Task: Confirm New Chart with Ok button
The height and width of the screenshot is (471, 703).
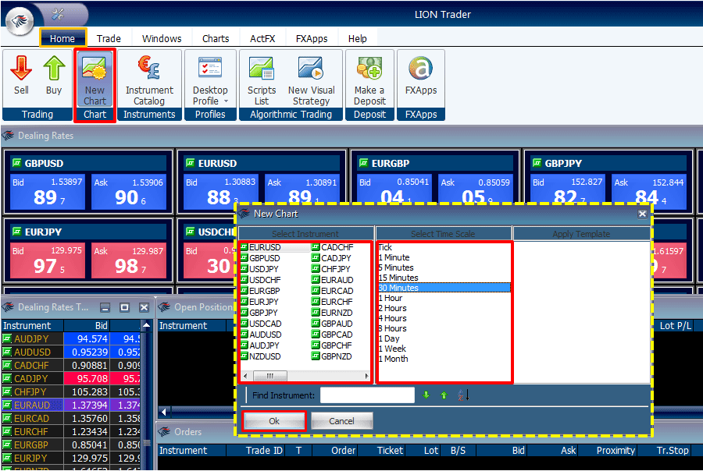Action: tap(274, 421)
